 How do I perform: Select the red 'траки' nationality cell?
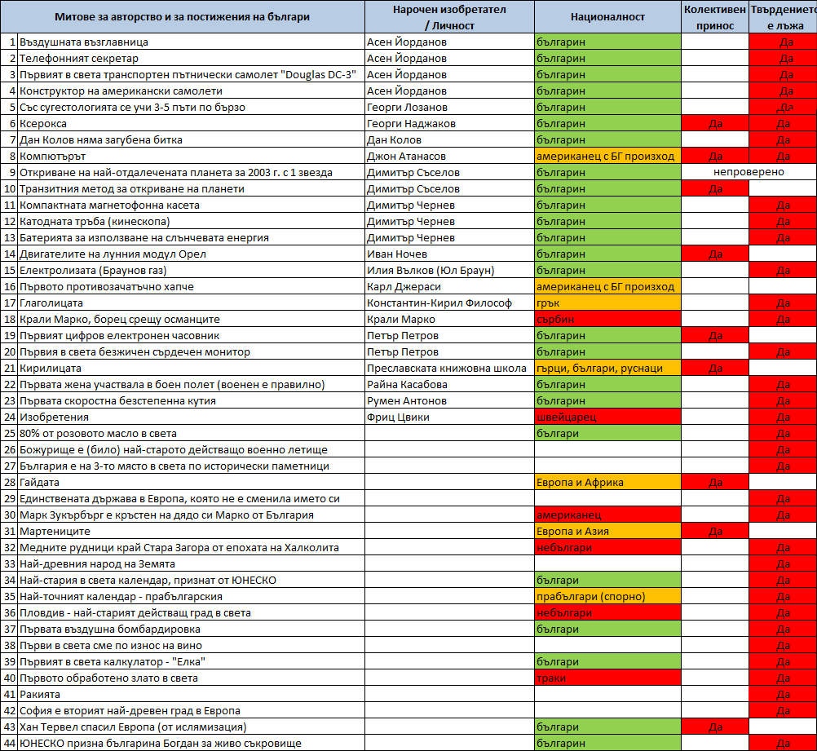point(607,678)
